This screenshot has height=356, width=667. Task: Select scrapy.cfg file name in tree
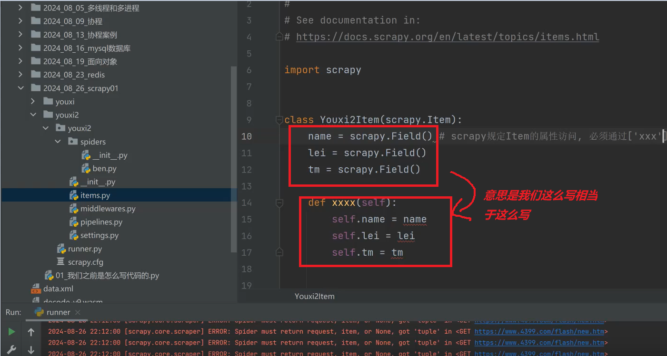point(86,262)
